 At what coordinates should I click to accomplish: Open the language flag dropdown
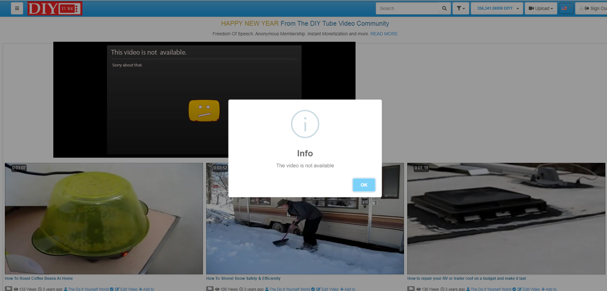point(566,8)
